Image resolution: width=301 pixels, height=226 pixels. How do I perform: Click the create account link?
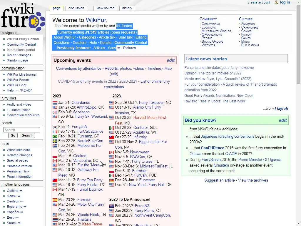pos(259,2)
